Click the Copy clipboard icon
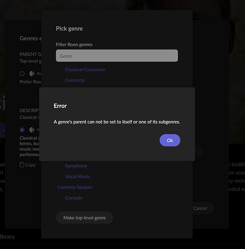Screen dimensions: 245x249 pyautogui.click(x=22, y=165)
